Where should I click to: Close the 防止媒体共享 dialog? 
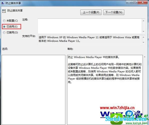click(143, 2)
